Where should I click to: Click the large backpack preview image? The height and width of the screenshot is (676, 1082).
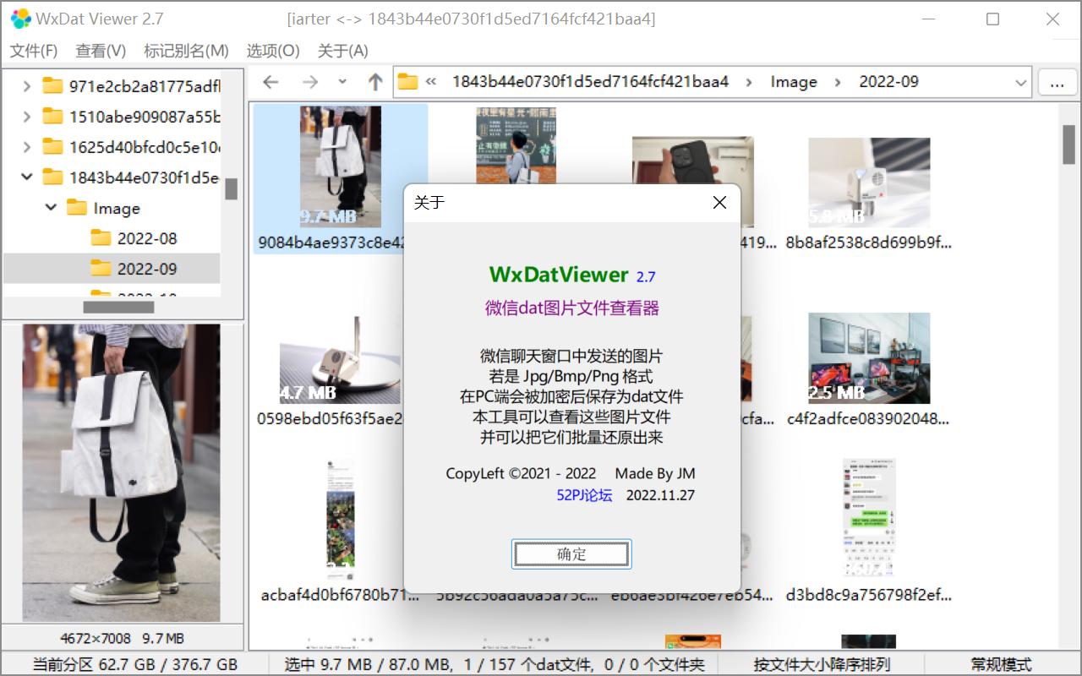pos(122,472)
